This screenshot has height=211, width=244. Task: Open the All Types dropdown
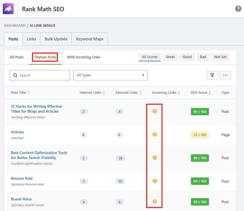coord(110,75)
